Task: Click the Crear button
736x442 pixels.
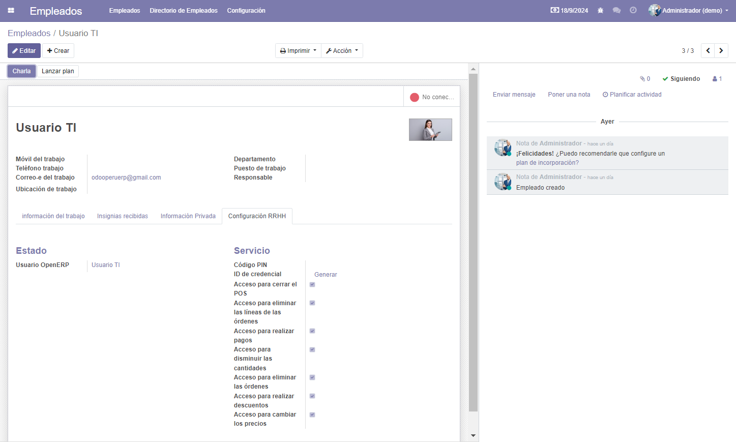Action: click(58, 51)
